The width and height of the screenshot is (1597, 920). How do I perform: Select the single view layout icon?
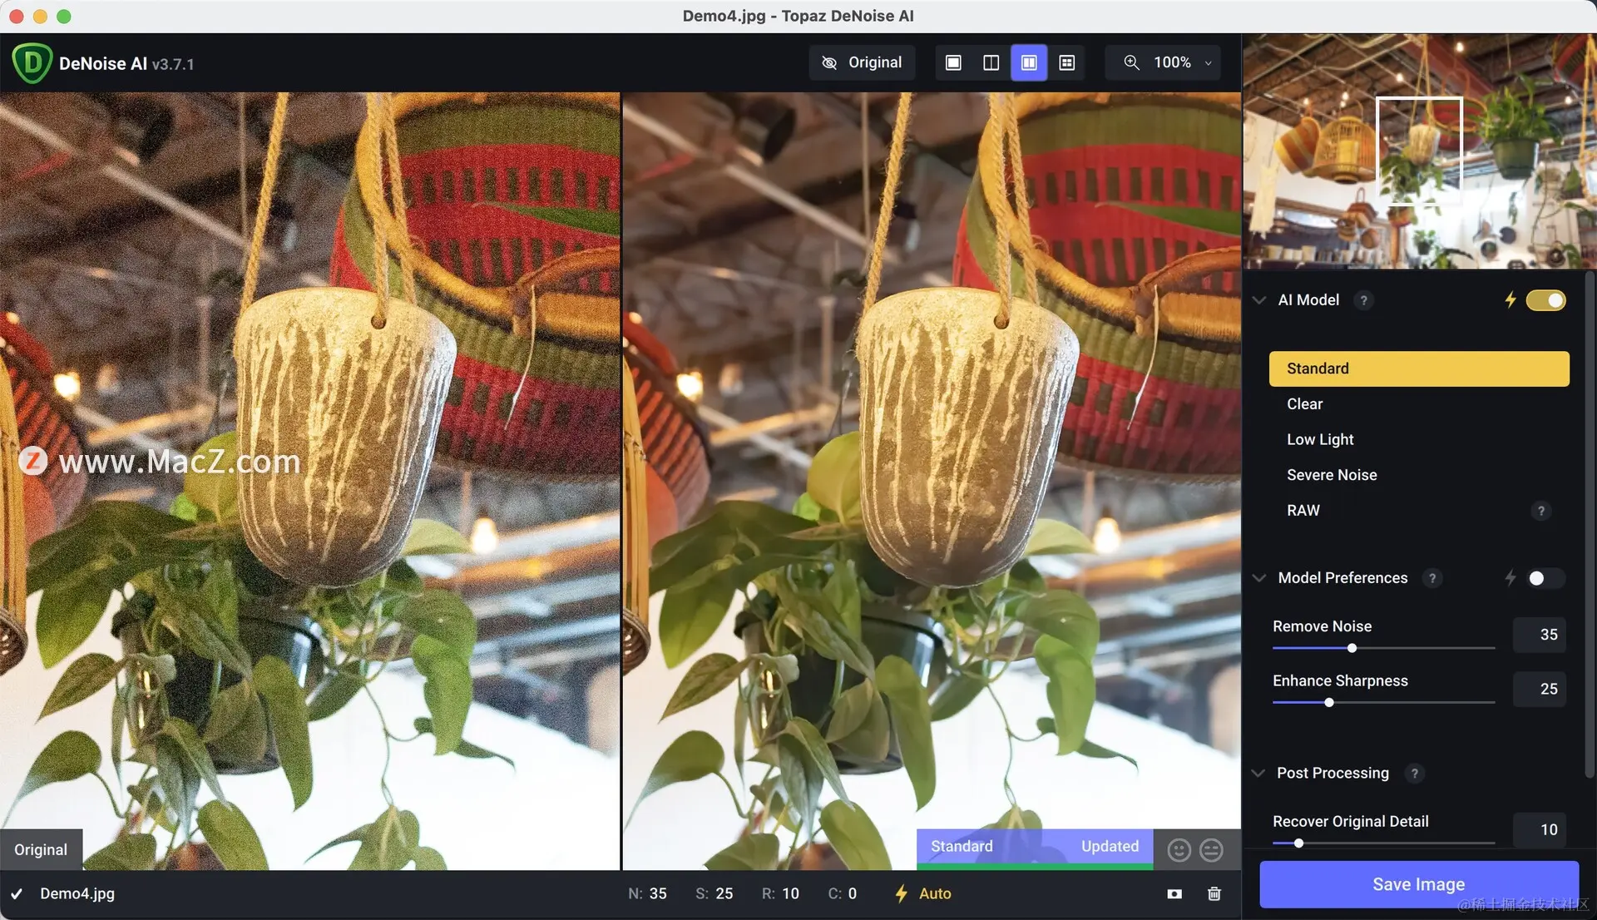coord(953,62)
